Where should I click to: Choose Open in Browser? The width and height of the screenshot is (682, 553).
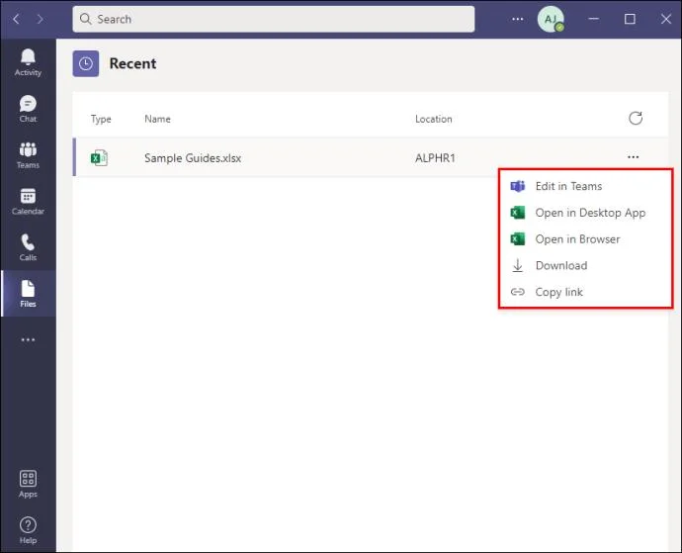[x=585, y=239]
